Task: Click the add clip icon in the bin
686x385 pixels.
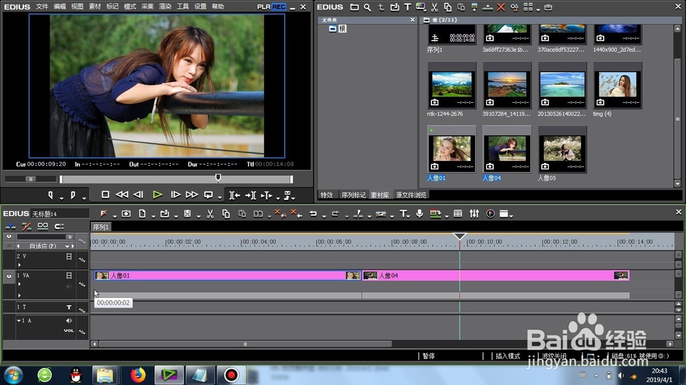Action: (x=394, y=7)
